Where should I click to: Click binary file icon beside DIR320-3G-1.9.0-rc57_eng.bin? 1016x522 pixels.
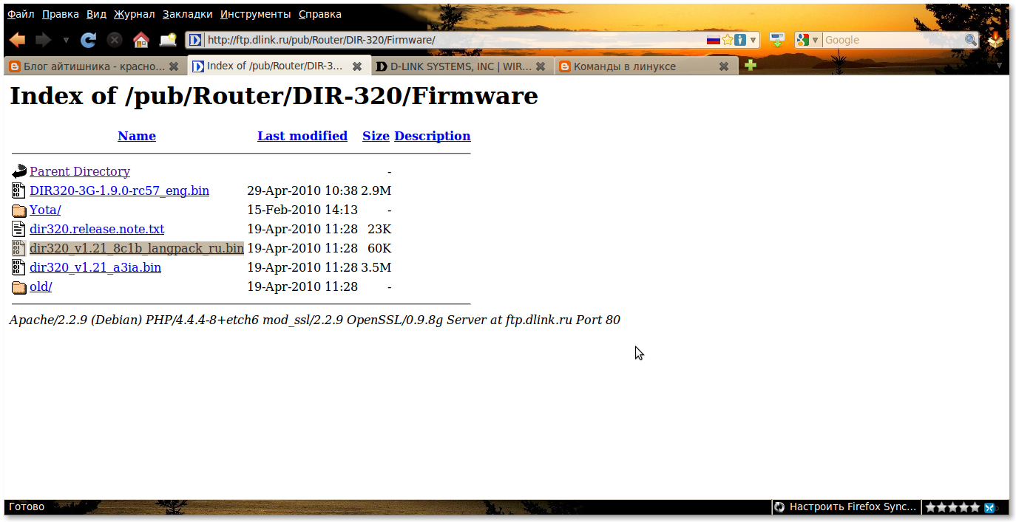point(19,190)
